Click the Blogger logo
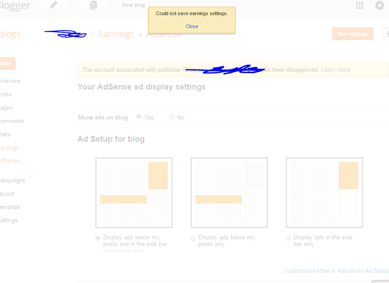Image resolution: width=389 pixels, height=283 pixels. tap(15, 5)
